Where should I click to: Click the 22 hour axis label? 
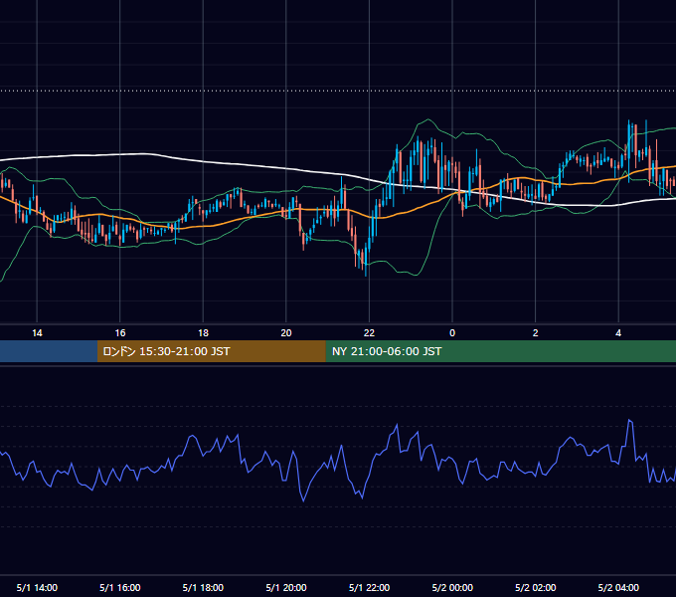(x=369, y=333)
